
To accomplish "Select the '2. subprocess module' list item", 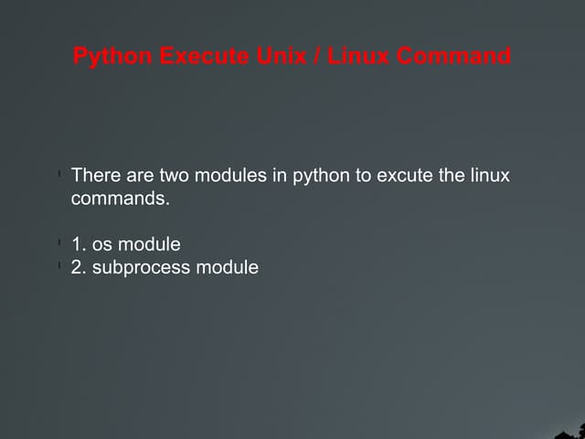I will tap(165, 268).
